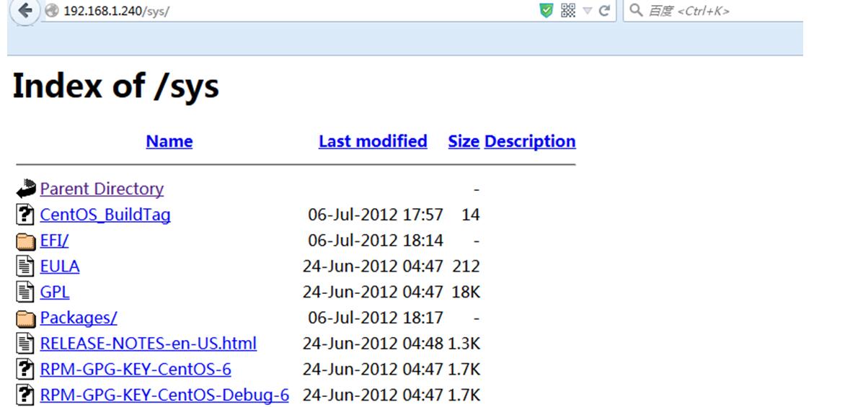Click the size value 212
Viewport: 845px width, 407px height.
466,267
